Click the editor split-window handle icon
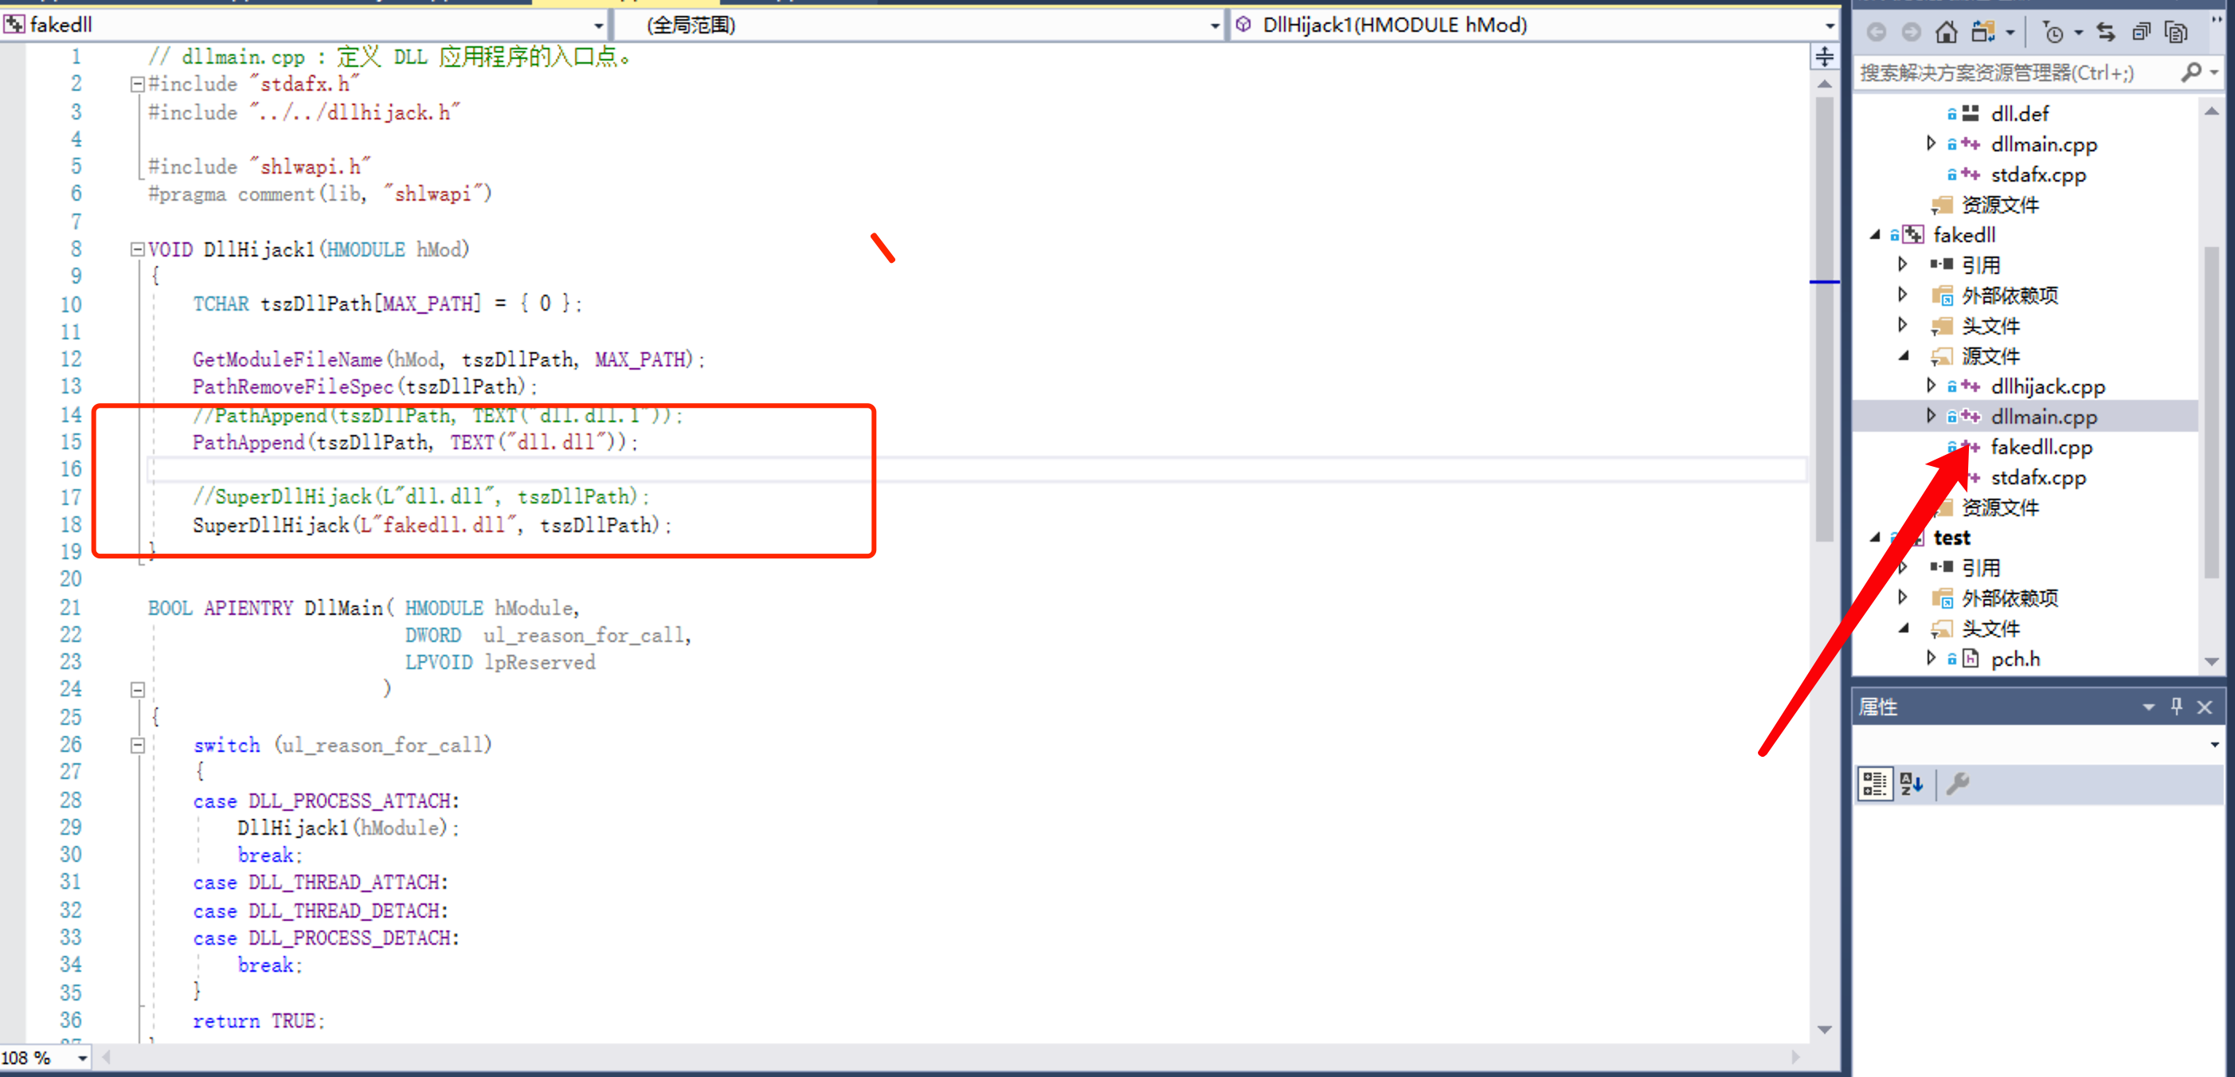The height and width of the screenshot is (1077, 2235). 1824,57
